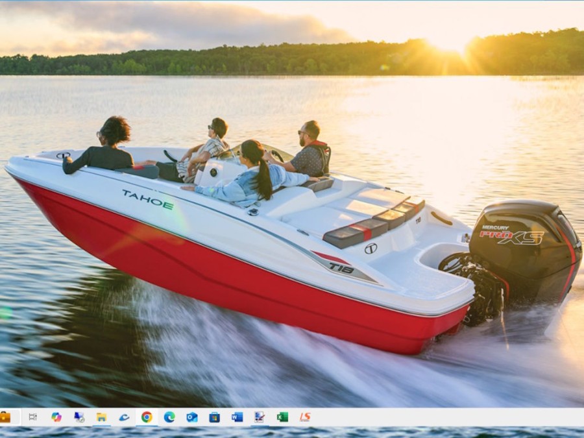Open Task View from the taskbar
Image resolution: width=584 pixels, height=438 pixels.
[x=33, y=417]
